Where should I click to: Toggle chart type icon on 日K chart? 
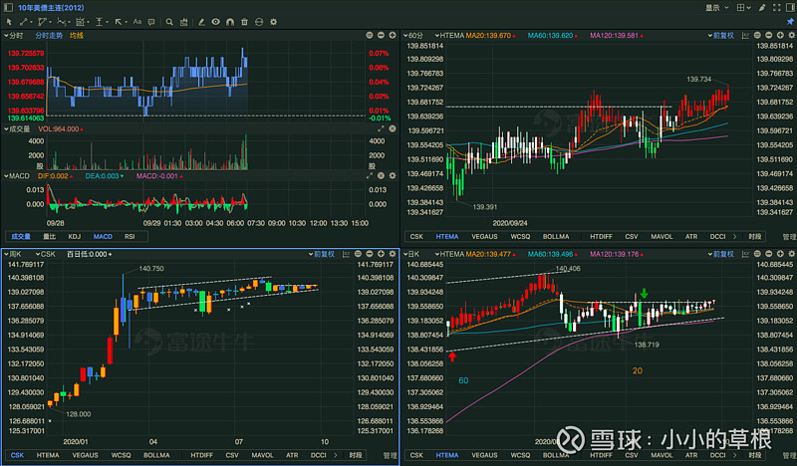(x=745, y=254)
